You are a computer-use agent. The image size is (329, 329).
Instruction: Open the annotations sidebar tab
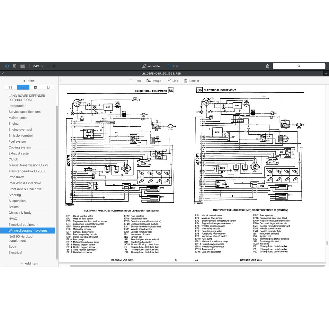[x=36, y=87]
